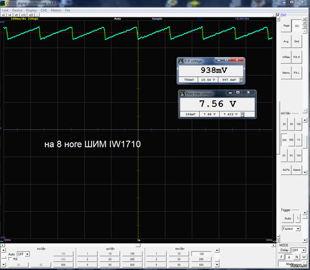Viewport: 310px width, 270px height.
Task: Click the x10 zoom toolbar button
Action: pyautogui.click(x=24, y=15)
